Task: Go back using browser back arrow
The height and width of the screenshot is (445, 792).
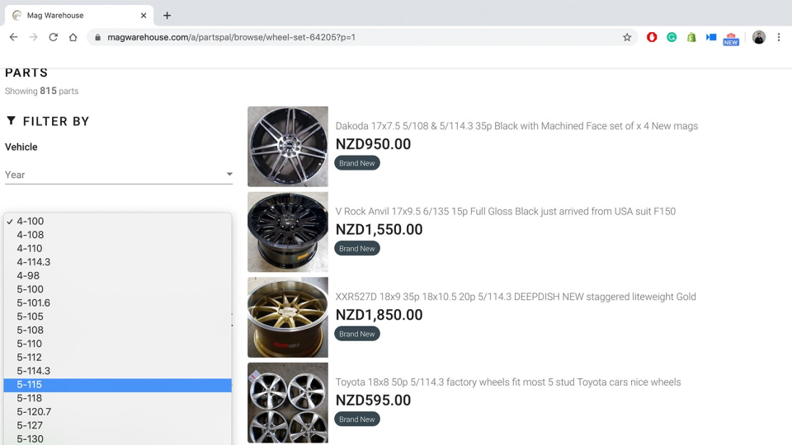Action: [14, 37]
